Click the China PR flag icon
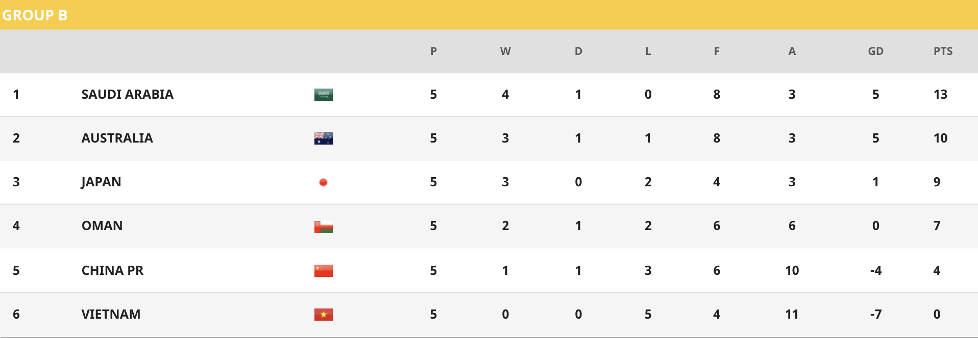The height and width of the screenshot is (338, 978). 323,270
